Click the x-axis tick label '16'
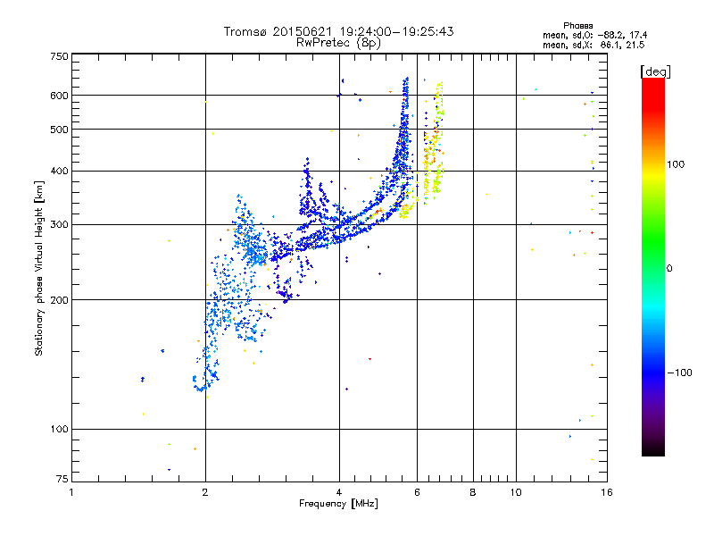Screen dimensions: 714x536 [x=607, y=492]
